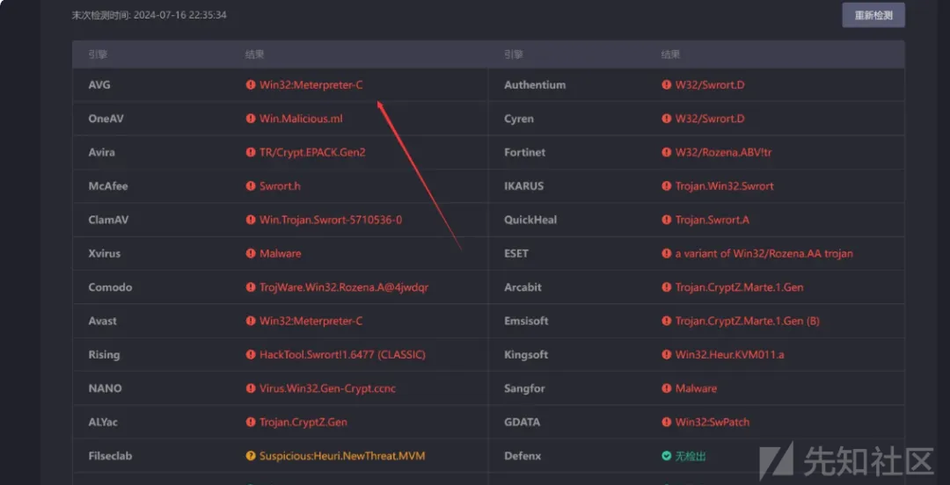Click the Kingsoft engine name

click(x=526, y=355)
